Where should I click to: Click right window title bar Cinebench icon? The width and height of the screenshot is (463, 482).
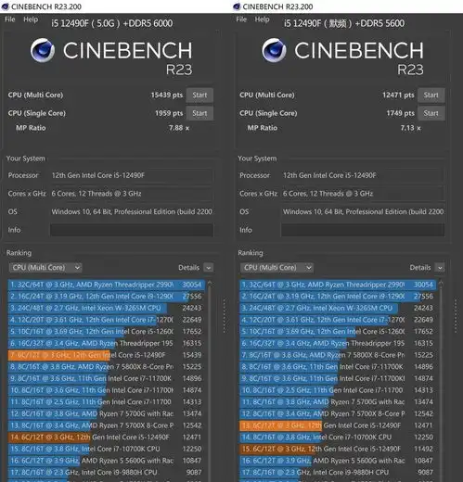[237, 6]
